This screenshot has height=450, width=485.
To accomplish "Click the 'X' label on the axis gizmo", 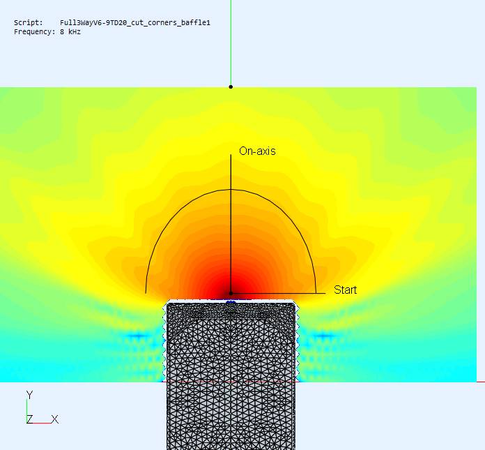I will (55, 419).
